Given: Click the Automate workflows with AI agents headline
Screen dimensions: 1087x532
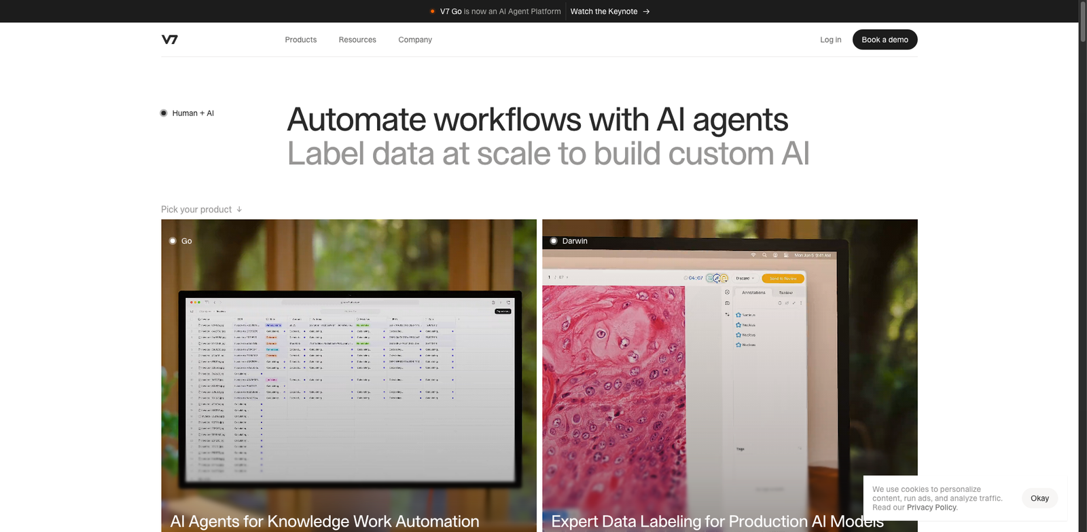Looking at the screenshot, I should (537, 119).
